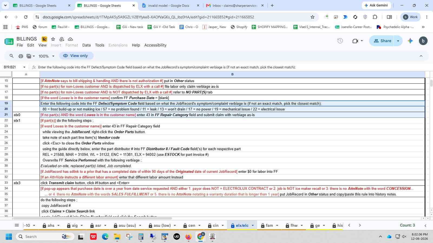Click the document cloud status icon

(70, 39)
